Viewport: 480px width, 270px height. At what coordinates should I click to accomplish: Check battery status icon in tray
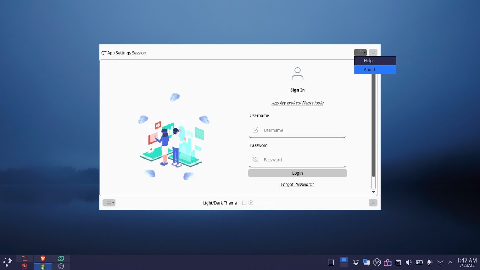click(x=419, y=262)
